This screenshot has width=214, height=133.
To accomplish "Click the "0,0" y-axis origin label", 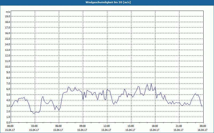I will coord(8,123).
